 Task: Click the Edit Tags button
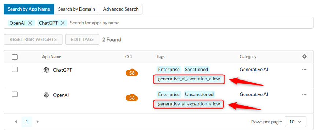(x=82, y=39)
